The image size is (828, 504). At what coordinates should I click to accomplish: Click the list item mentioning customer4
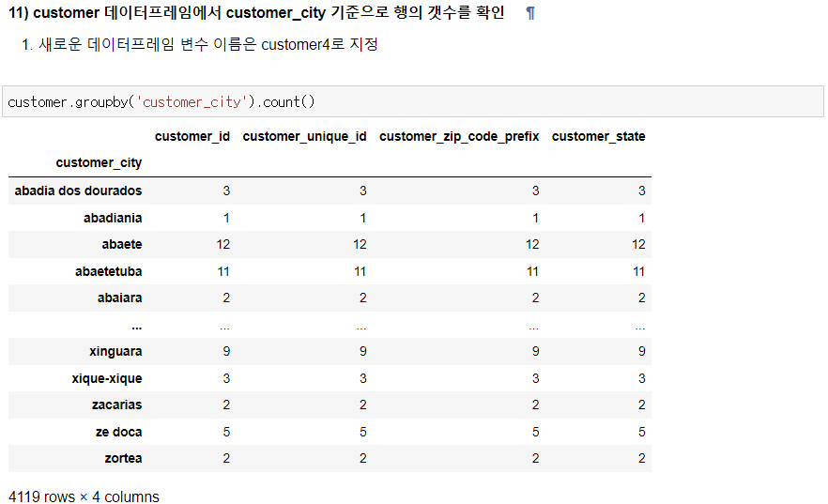208,44
